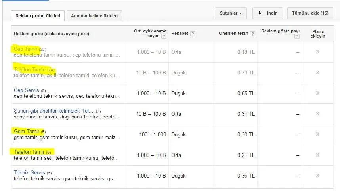
Task: Click keywords 'telefon teknik servis, gsm teknik servis'
Action: (66, 179)
